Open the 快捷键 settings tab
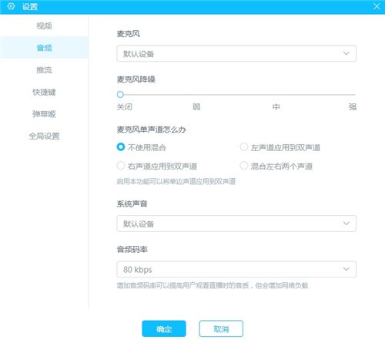This screenshot has width=385, height=350. click(x=44, y=92)
